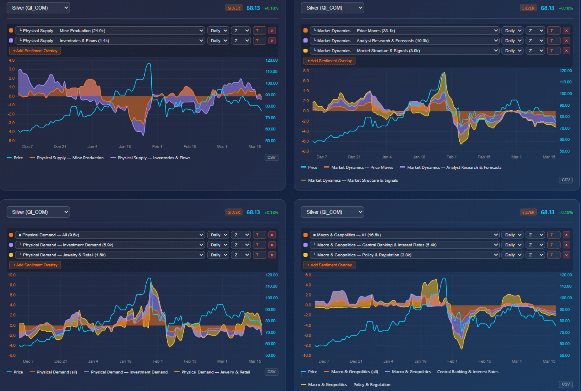The image size is (581, 391).
Task: Open the Price Moves (33.1k) series dropdown
Action: click(x=404, y=30)
